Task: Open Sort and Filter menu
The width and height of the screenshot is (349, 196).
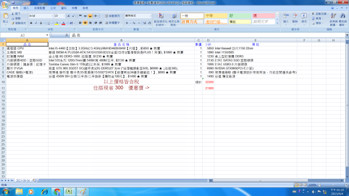Action: pyautogui.click(x=333, y=19)
